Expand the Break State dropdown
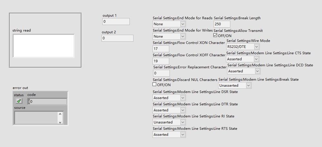This screenshot has height=147, width=322. click(x=248, y=85)
